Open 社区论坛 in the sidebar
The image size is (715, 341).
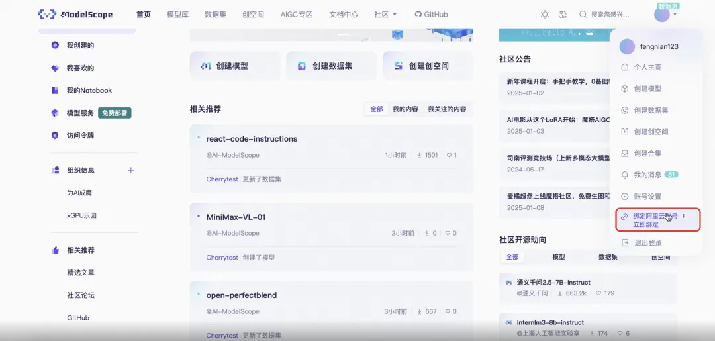[80, 295]
